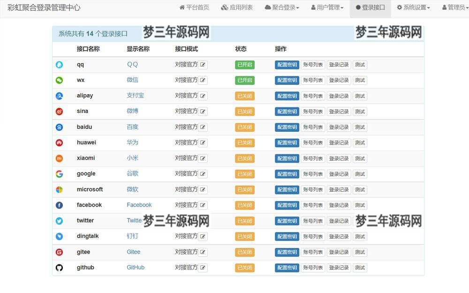Edit interface mode for baidu row
Screen dimensions: 469x293
203,127
